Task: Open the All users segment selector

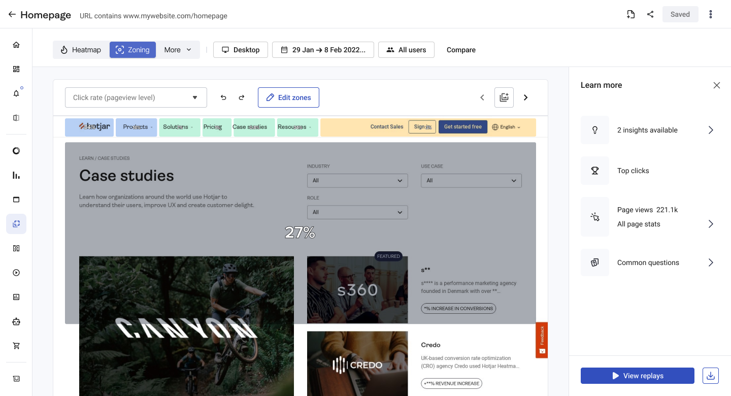Action: click(406, 50)
